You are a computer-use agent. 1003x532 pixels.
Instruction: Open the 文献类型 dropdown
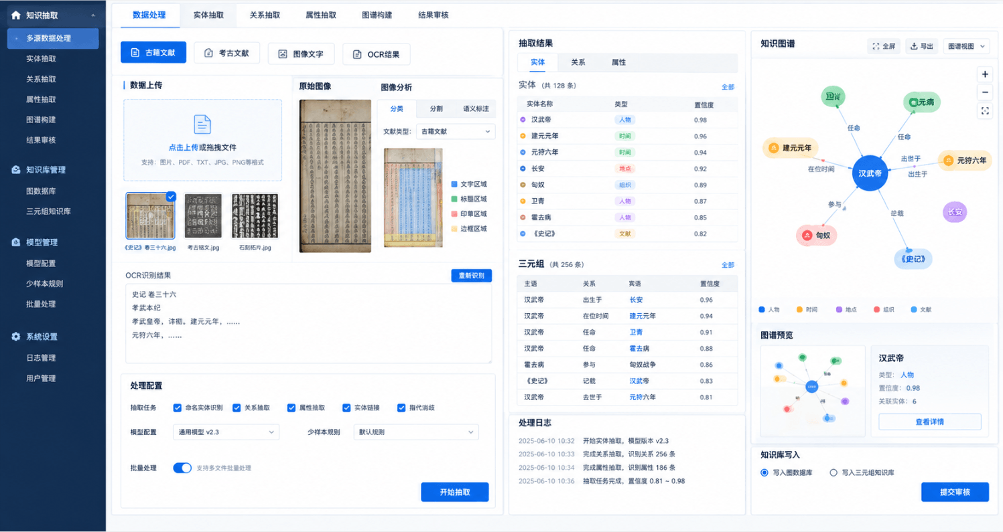(x=456, y=131)
